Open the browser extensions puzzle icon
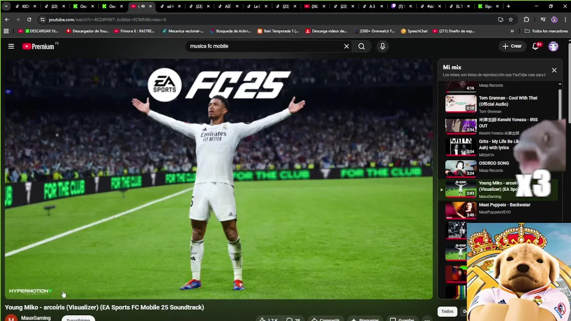 point(526,20)
